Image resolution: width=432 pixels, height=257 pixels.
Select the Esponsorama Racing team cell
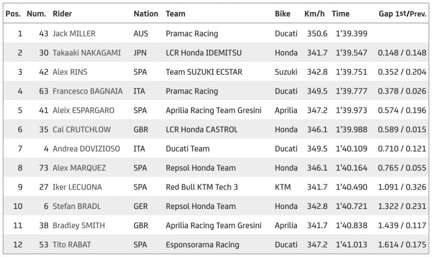point(202,245)
